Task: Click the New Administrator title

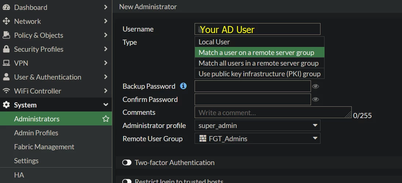Action: tap(148, 7)
